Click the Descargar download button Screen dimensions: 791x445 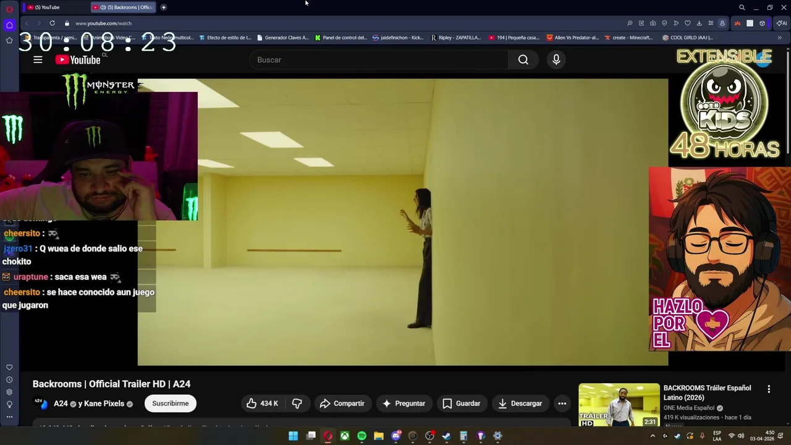[x=520, y=404]
